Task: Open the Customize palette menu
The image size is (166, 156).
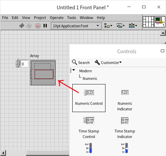Action: 108,63
